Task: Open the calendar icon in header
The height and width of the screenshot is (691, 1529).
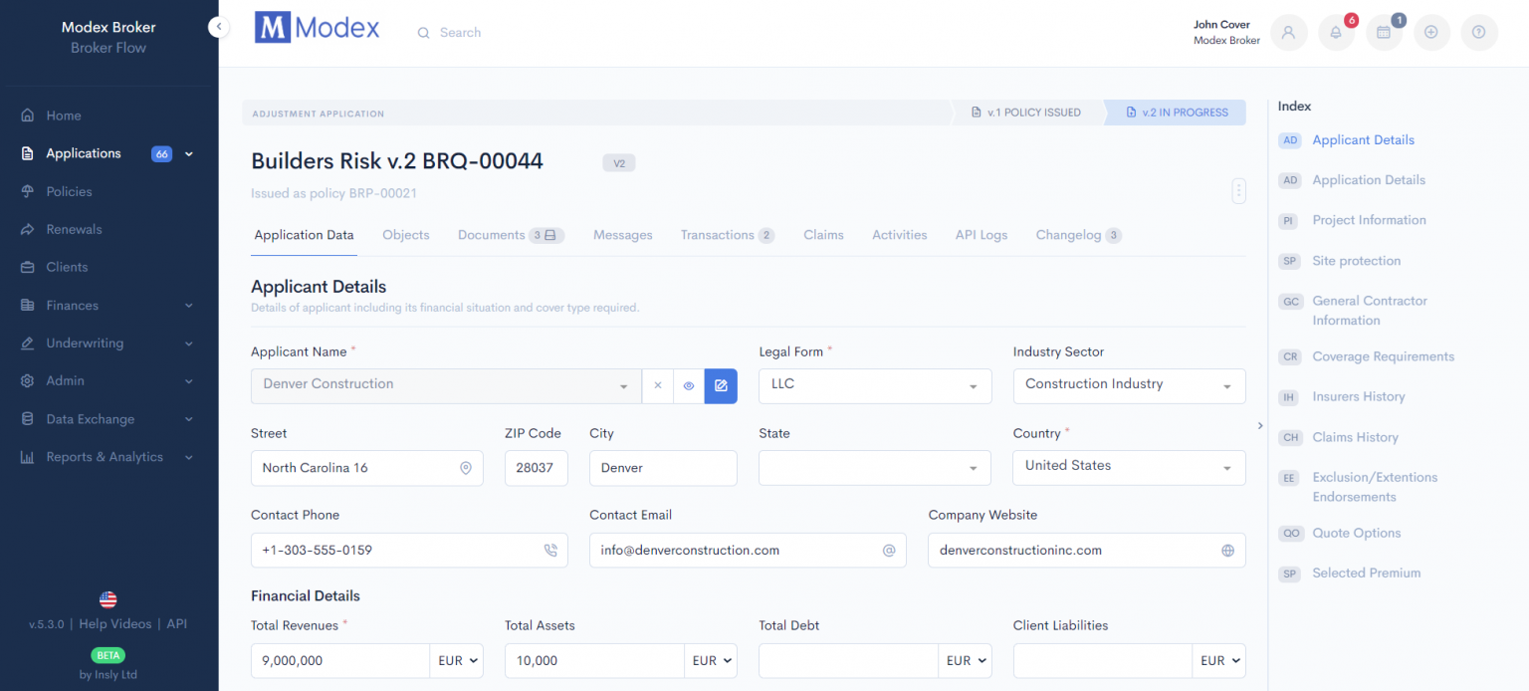Action: point(1384,33)
